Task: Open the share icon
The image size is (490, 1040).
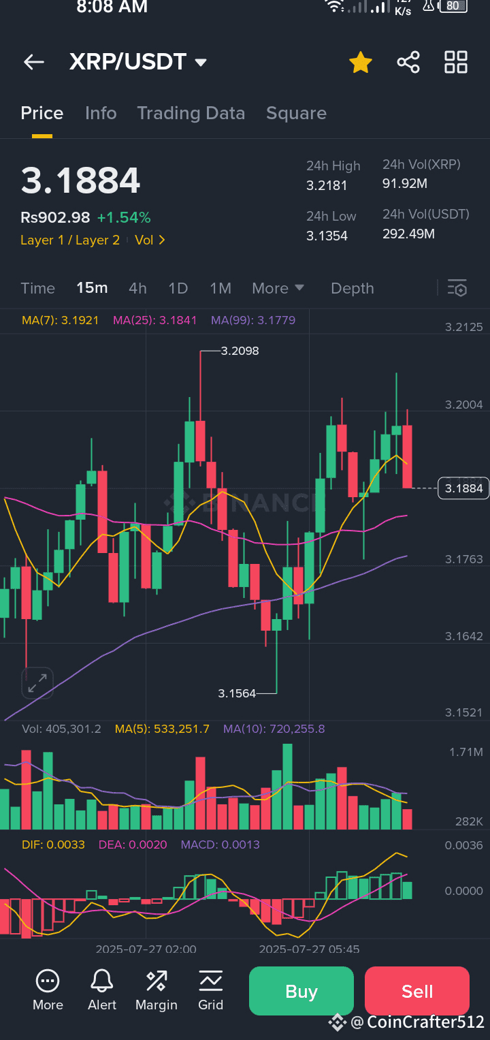Action: (408, 62)
